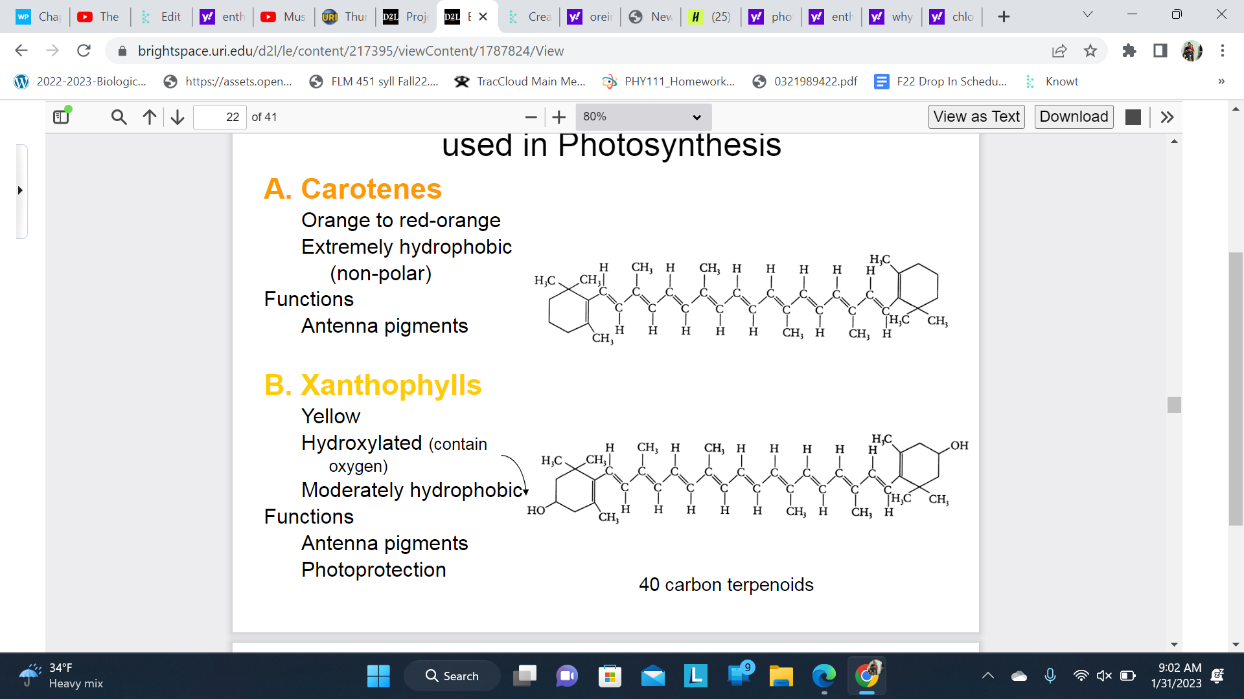Close the active D2L tab
Viewport: 1244px width, 699px height.
[x=483, y=17]
